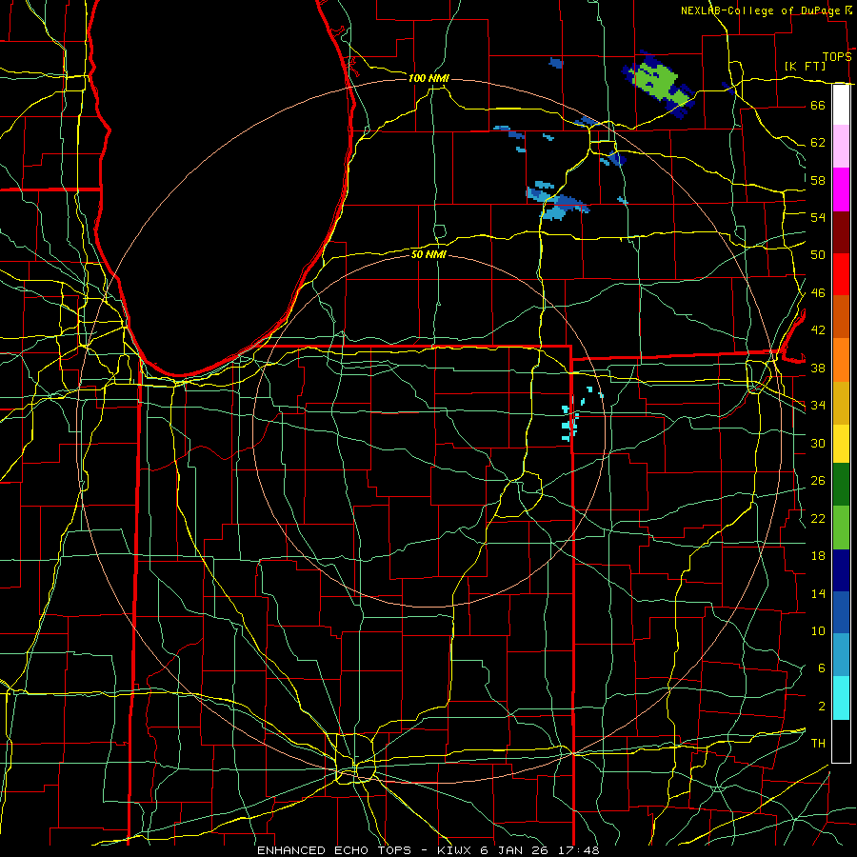Viewport: 857px width, 857px height.
Task: Pick the magenta swatch on the color scale
Action: (x=841, y=189)
